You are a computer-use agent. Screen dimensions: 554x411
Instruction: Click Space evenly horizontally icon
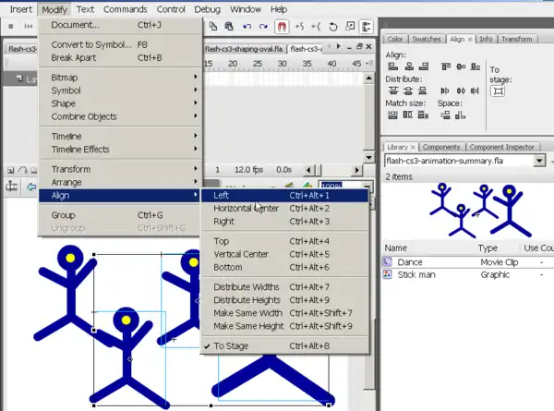tap(446, 115)
